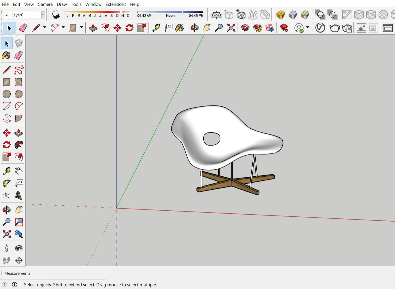Screen dimensions: 395x289
Task: Choose the 3 Point Arc tool
Action: (7, 118)
